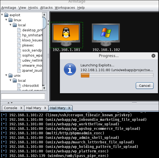159x158 pixels.
Task: Click the exploit launch progress bar
Action: (117, 75)
